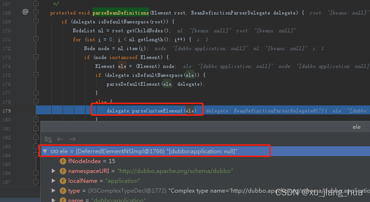Click the parseCustomElement call on line 179
Screen dimensions: 370x202
pyautogui.click(x=157, y=111)
